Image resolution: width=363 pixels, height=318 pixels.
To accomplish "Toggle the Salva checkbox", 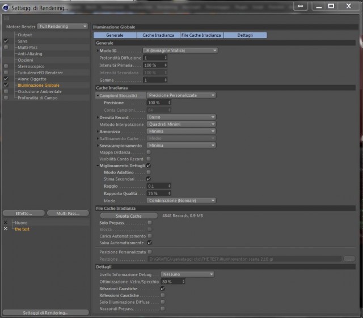I will coord(6,41).
